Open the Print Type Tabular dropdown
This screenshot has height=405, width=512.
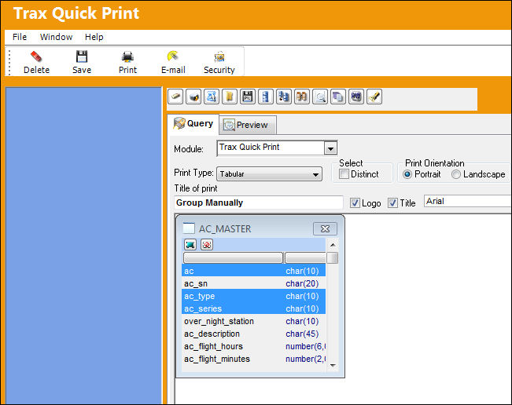270,174
